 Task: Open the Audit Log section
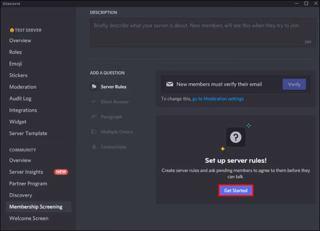pyautogui.click(x=20, y=98)
